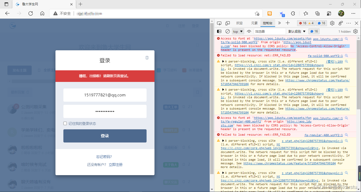The height and width of the screenshot is (192, 361).
Task: Add a new DevTools tool tab
Action: tap(288, 23)
